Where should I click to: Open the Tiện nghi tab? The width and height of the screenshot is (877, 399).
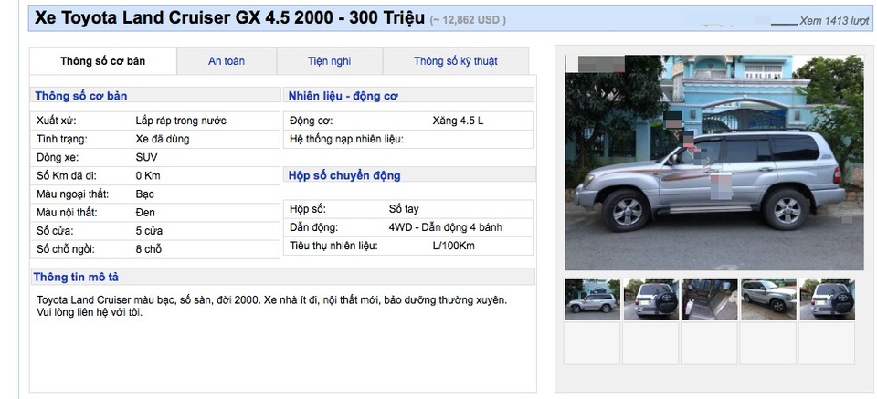point(330,61)
